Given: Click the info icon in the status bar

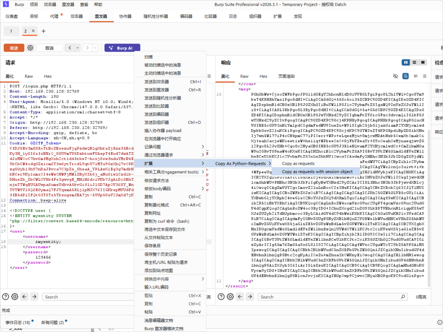Looking at the screenshot, I should click(x=439, y=322).
